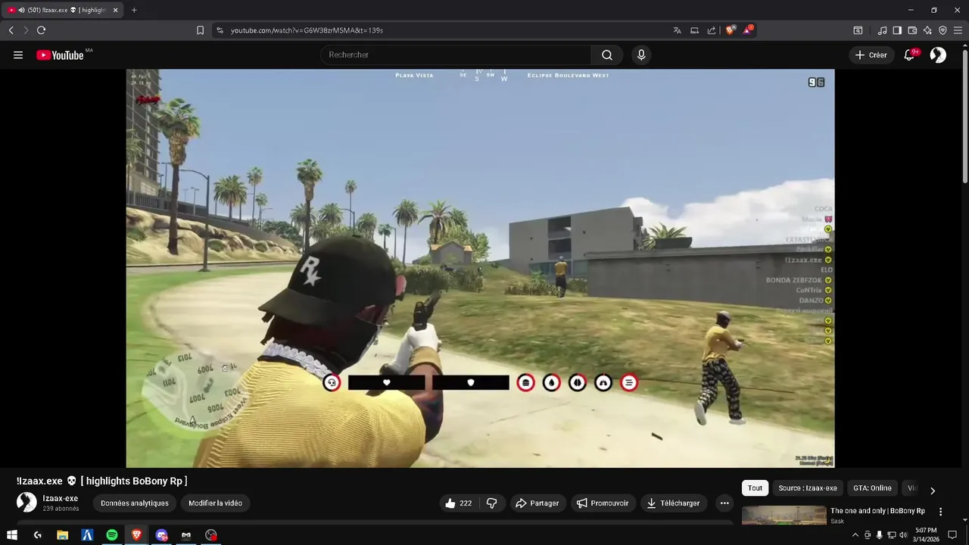
Task: Open Brave Rewards triangle icon
Action: (748, 30)
